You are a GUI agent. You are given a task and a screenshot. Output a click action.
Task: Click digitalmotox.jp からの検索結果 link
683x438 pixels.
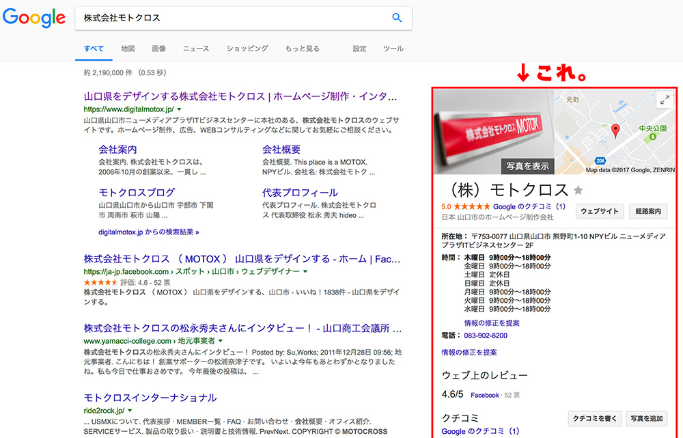point(148,232)
